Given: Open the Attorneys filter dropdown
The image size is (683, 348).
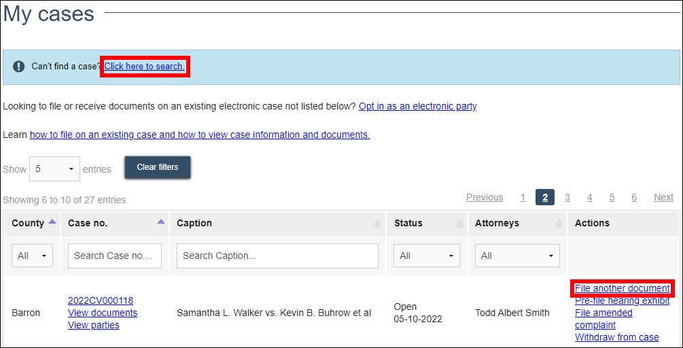Looking at the screenshot, I should 516,256.
